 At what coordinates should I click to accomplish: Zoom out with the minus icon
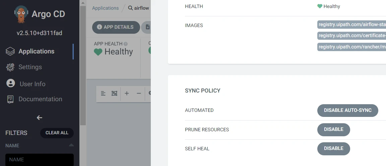[x=139, y=93]
